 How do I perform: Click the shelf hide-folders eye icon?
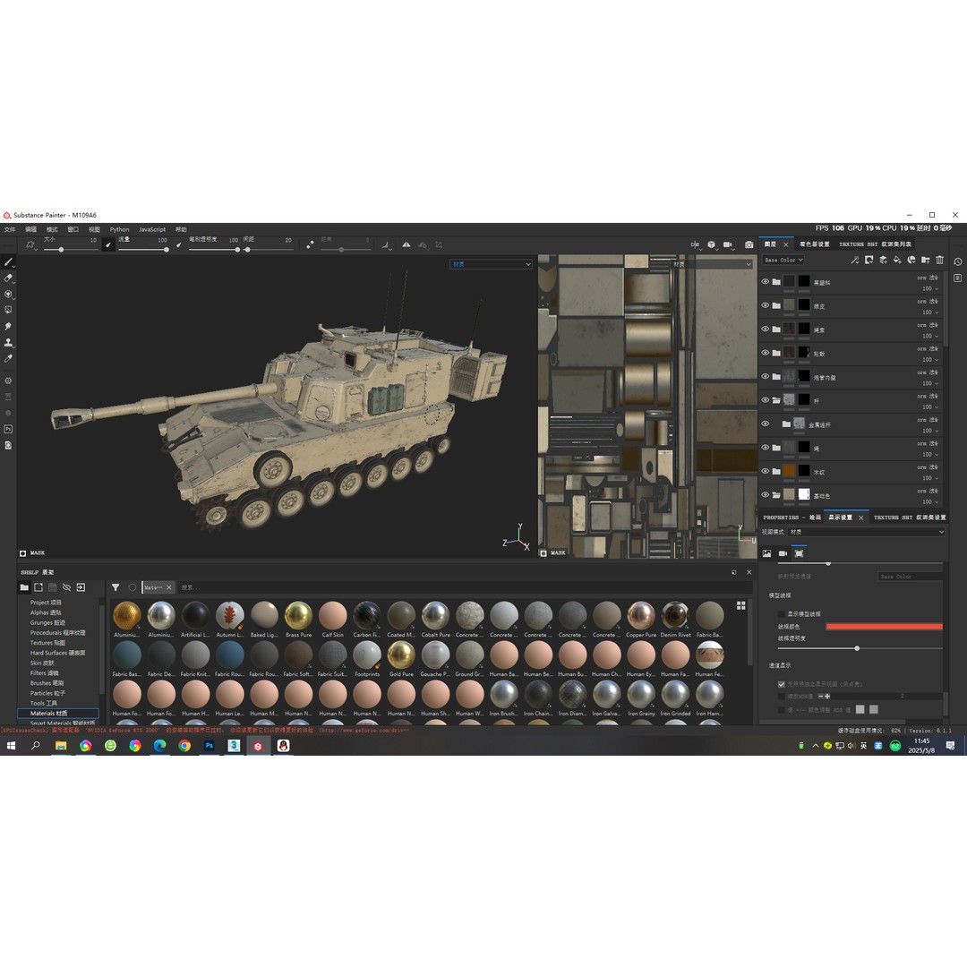click(x=66, y=587)
